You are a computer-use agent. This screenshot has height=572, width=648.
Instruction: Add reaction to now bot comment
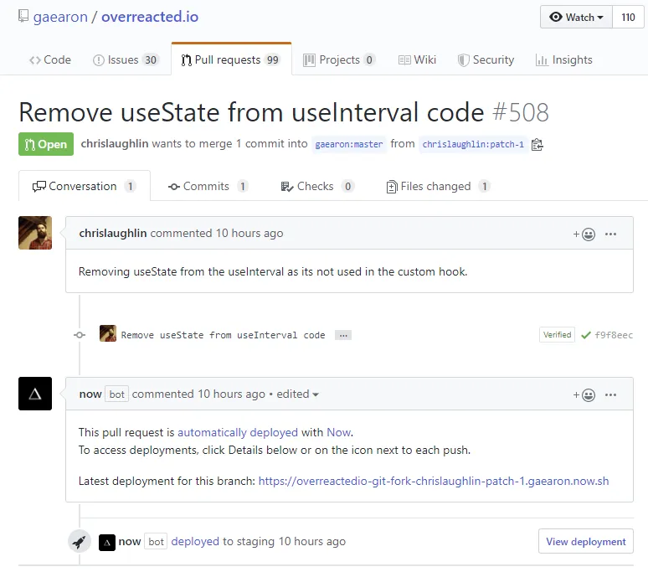pos(584,395)
